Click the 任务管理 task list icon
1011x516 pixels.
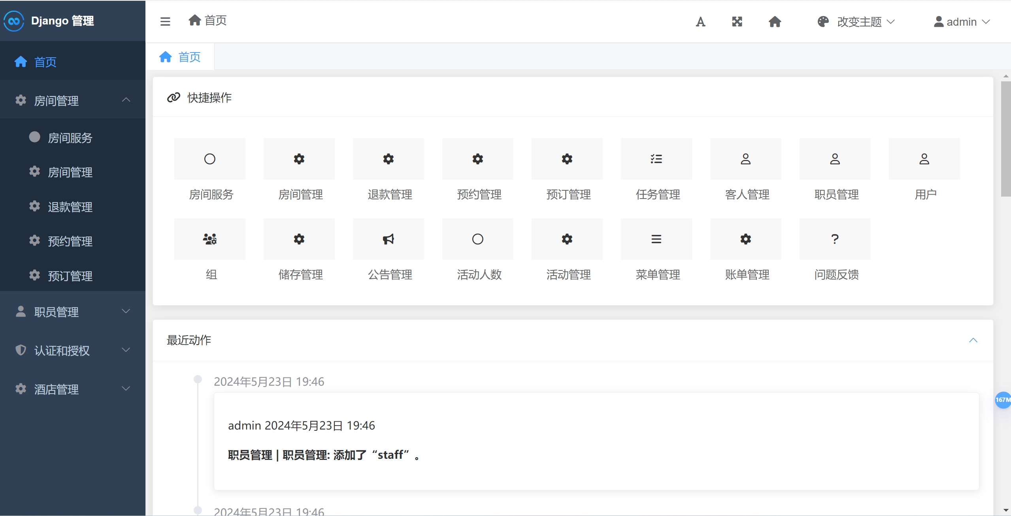point(656,159)
